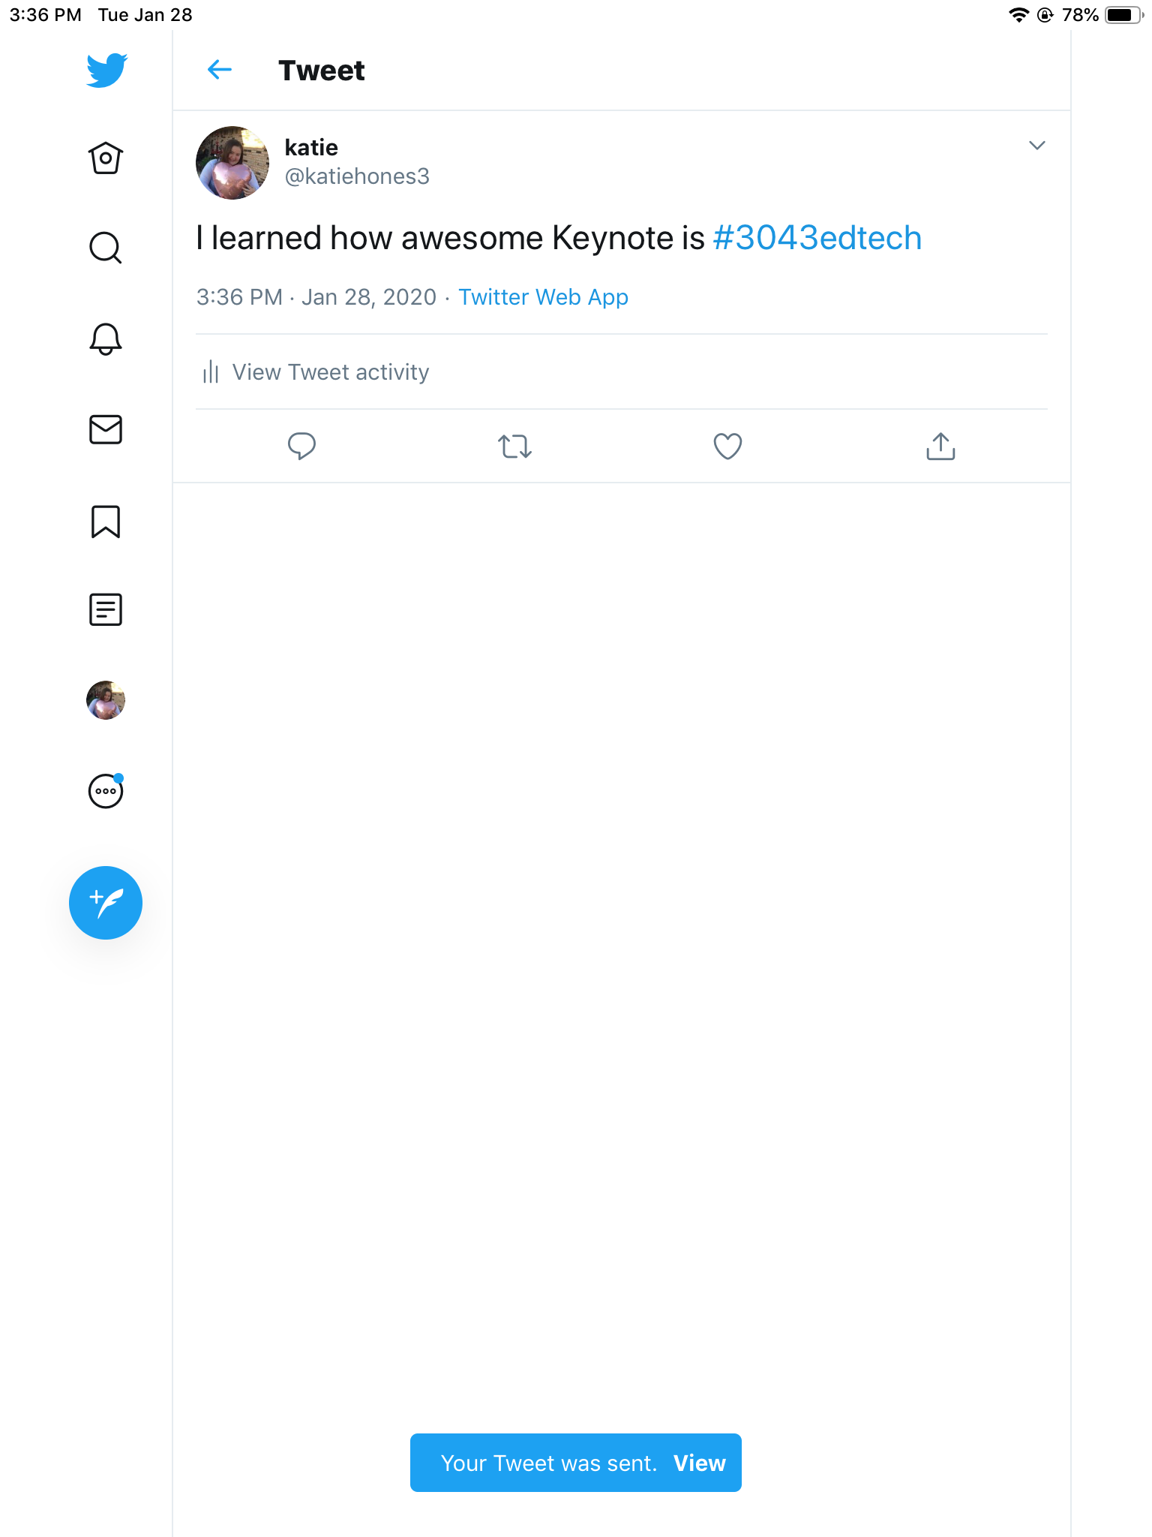Retweet the Keynote tweet
This screenshot has height=1537, width=1152.
[x=514, y=446]
